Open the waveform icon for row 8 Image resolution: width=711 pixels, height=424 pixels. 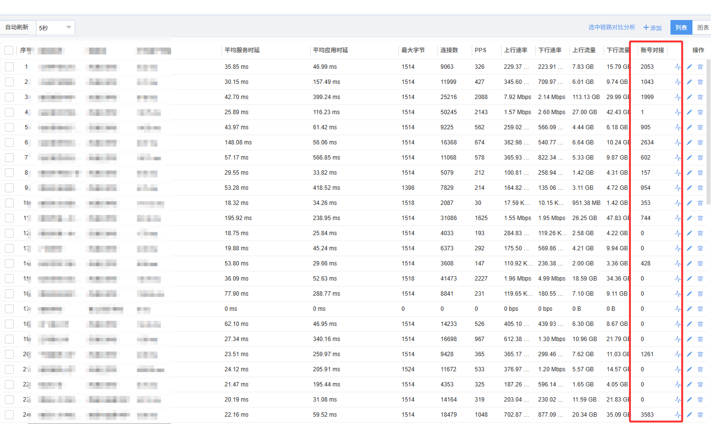[678, 173]
